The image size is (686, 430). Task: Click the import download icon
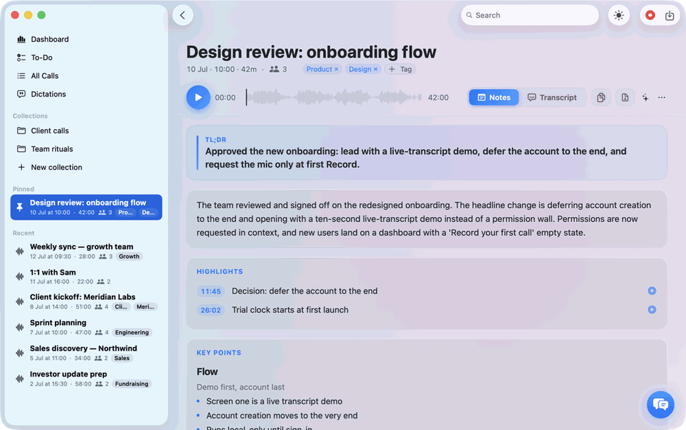coord(670,16)
